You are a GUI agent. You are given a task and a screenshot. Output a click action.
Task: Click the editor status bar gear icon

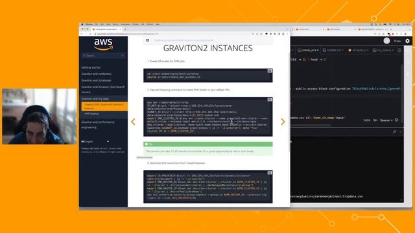(x=396, y=120)
